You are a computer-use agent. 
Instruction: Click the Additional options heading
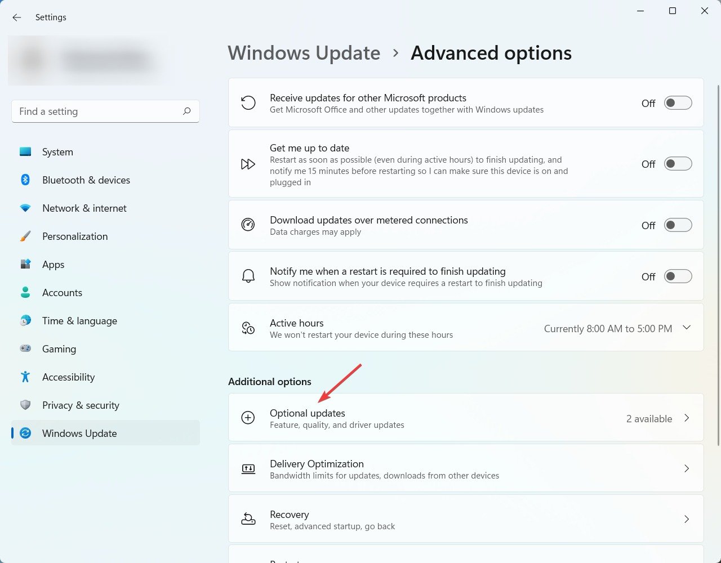coord(270,381)
